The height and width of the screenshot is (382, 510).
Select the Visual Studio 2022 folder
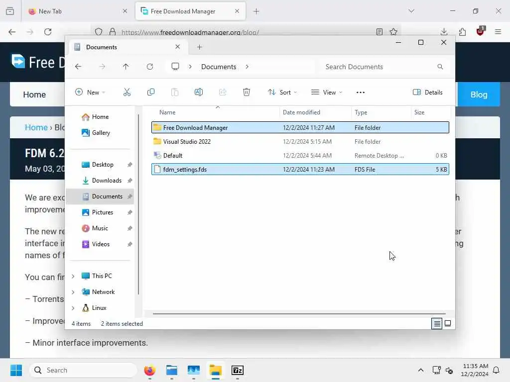300,142
